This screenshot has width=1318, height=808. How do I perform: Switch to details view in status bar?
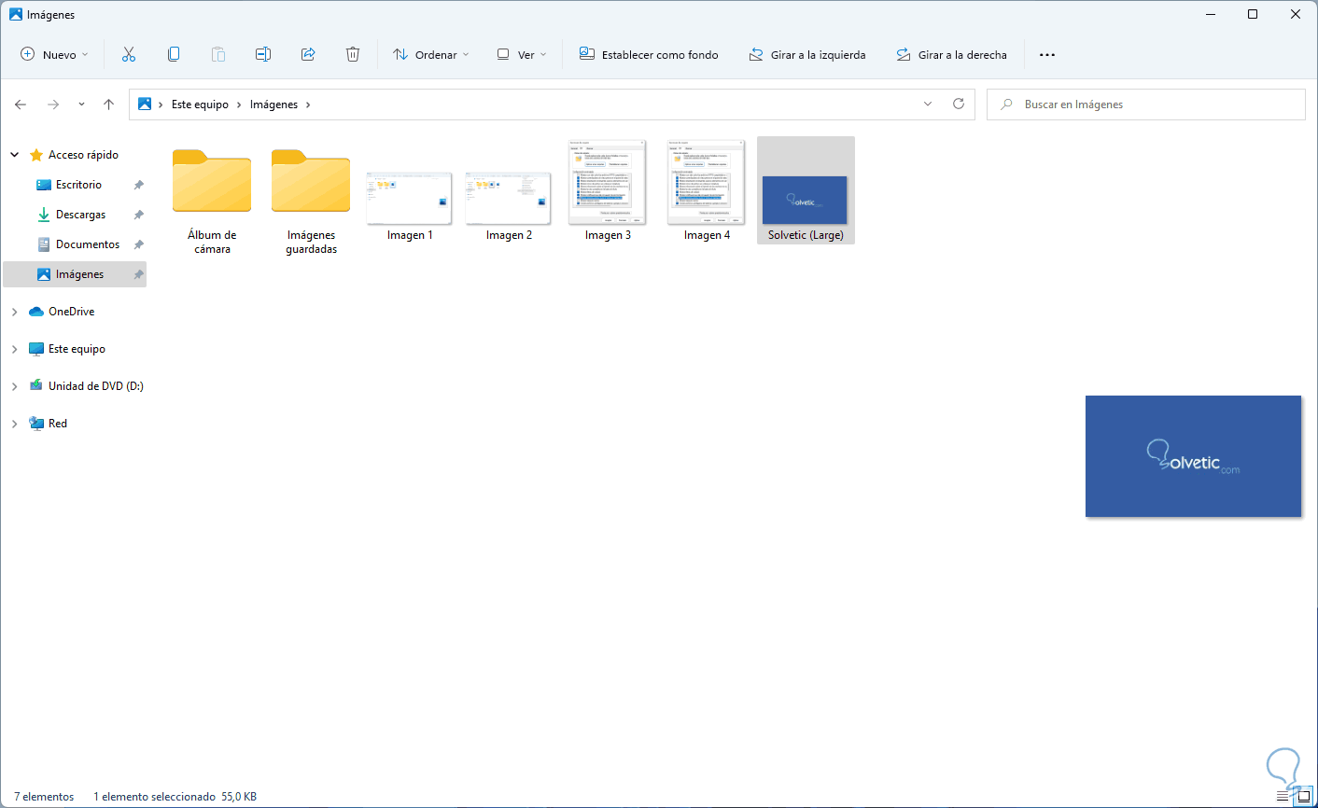coord(1283,797)
